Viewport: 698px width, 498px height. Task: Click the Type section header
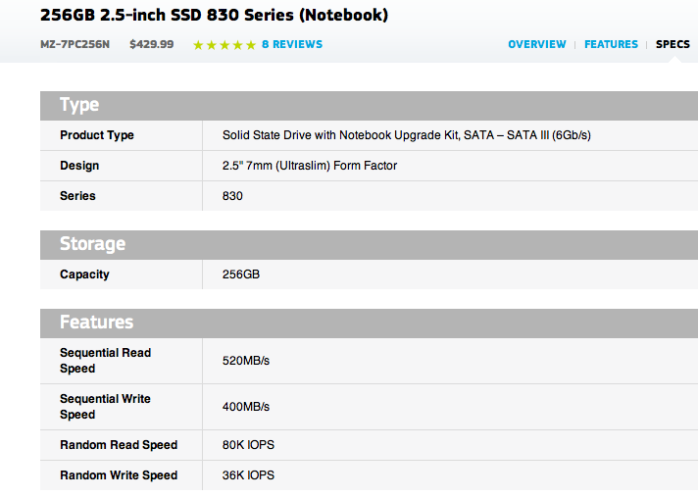[x=369, y=106]
